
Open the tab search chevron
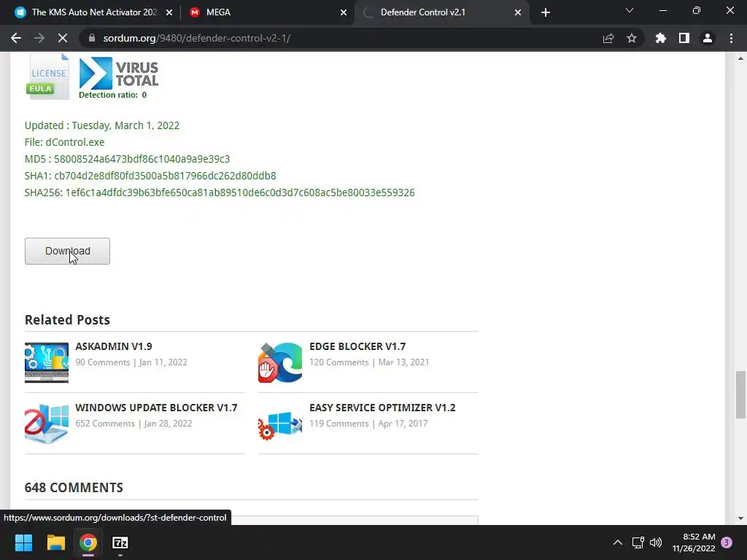(x=630, y=10)
